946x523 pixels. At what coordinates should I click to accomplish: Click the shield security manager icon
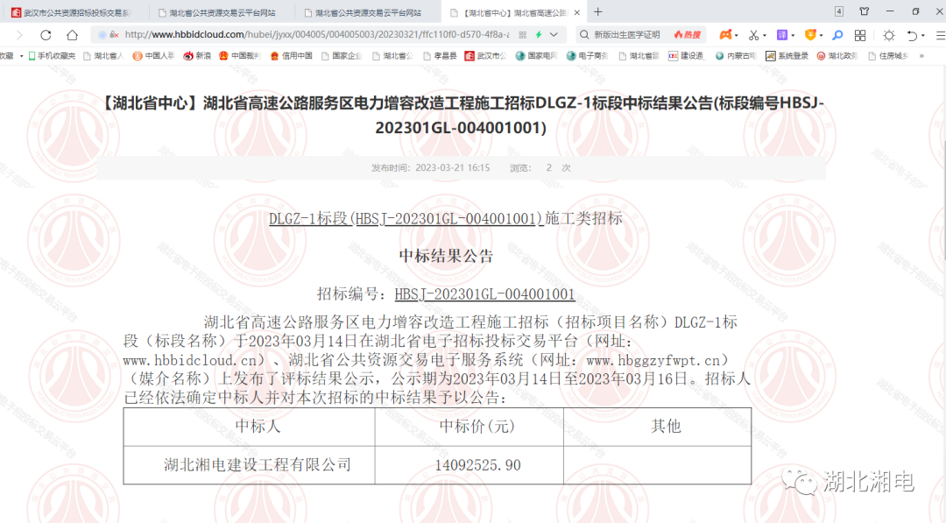point(811,35)
